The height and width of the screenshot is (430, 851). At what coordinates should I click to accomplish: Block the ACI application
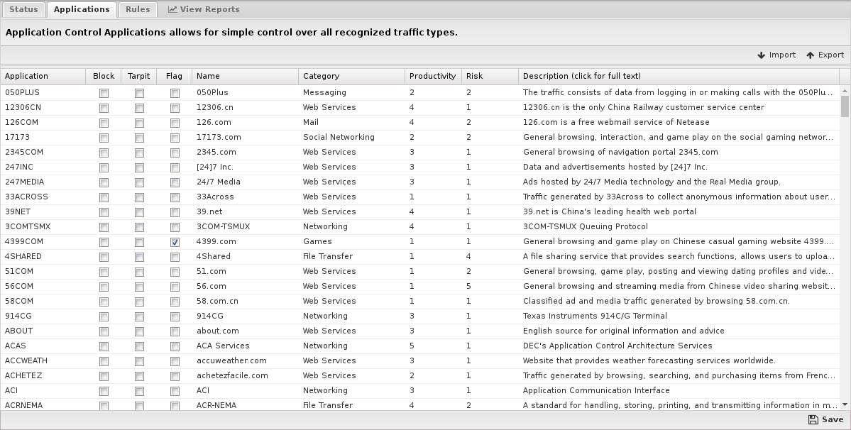pos(104,392)
